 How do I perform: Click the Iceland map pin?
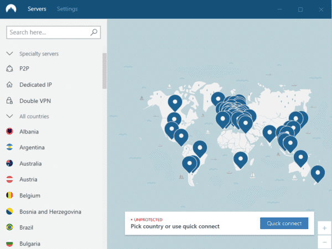(x=218, y=98)
